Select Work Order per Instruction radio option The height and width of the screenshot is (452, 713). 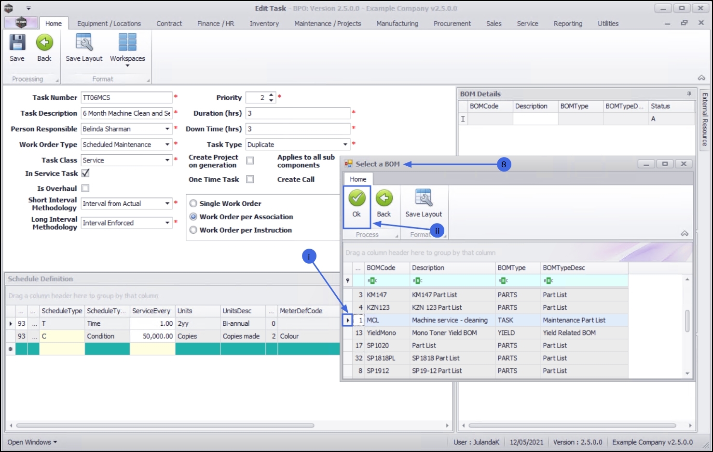[x=193, y=230]
